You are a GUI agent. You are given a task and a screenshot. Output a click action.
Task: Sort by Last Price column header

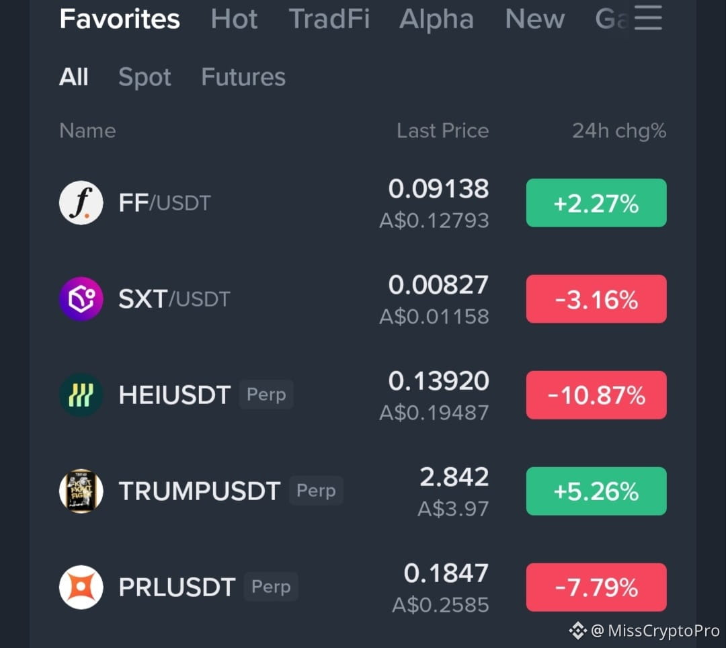(x=442, y=131)
